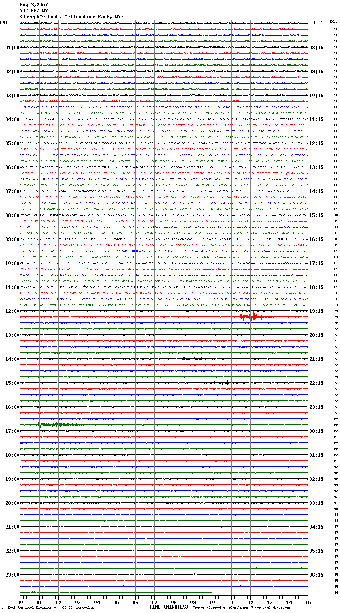Select the 17:00 MST hour label

coord(12,431)
